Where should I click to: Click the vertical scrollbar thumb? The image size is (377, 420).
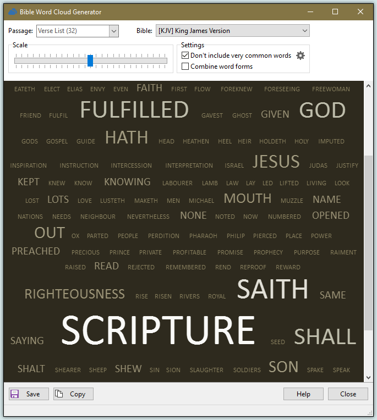coord(368,242)
